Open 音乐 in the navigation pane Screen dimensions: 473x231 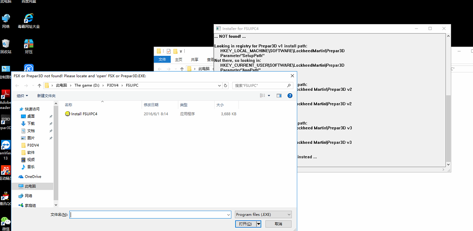28,167
